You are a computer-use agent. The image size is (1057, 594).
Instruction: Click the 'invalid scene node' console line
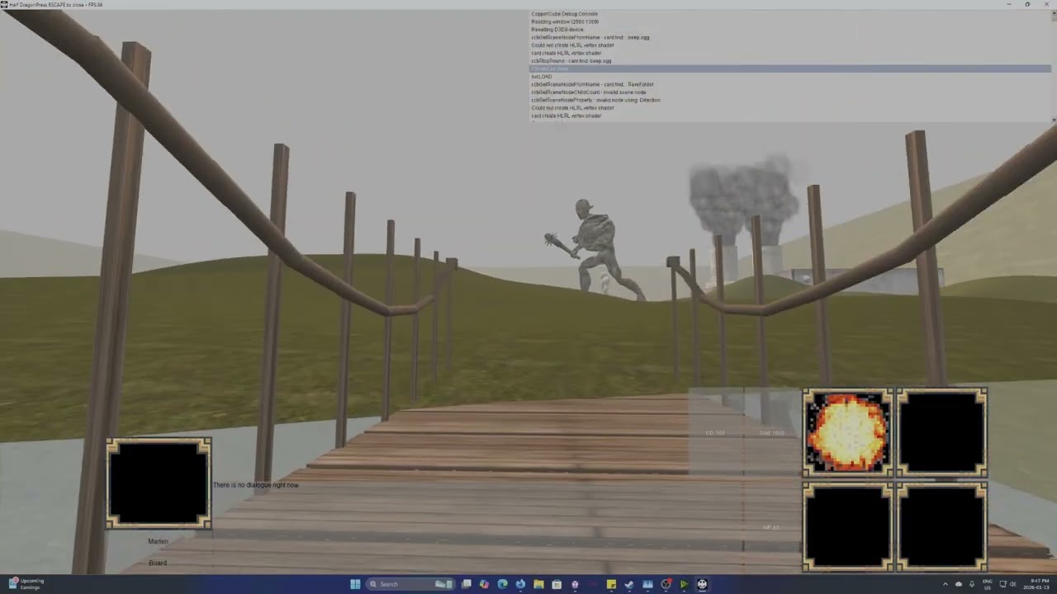point(589,92)
